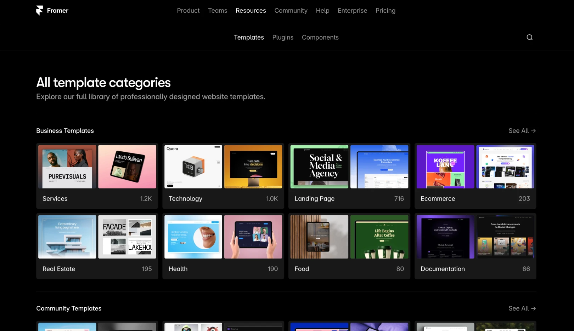The image size is (574, 331).
Task: Click the 'All template categories' heading
Action: pos(103,83)
